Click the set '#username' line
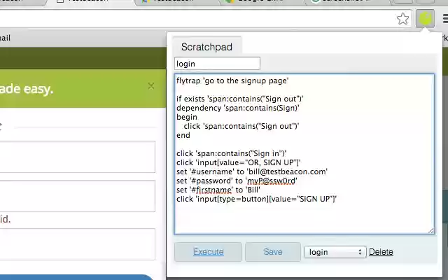448x280 pixels. [252, 171]
